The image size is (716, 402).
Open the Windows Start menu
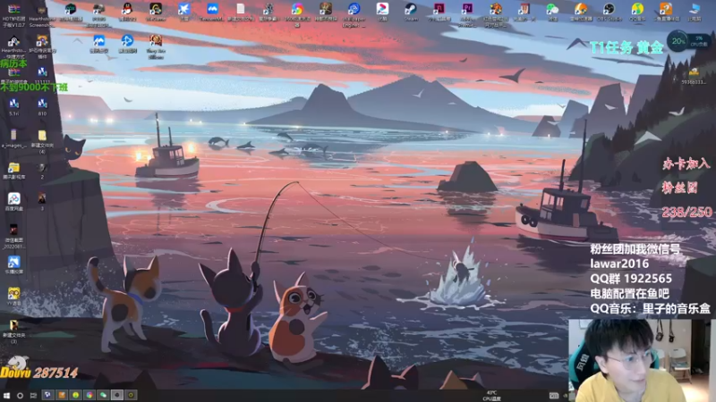[6, 395]
